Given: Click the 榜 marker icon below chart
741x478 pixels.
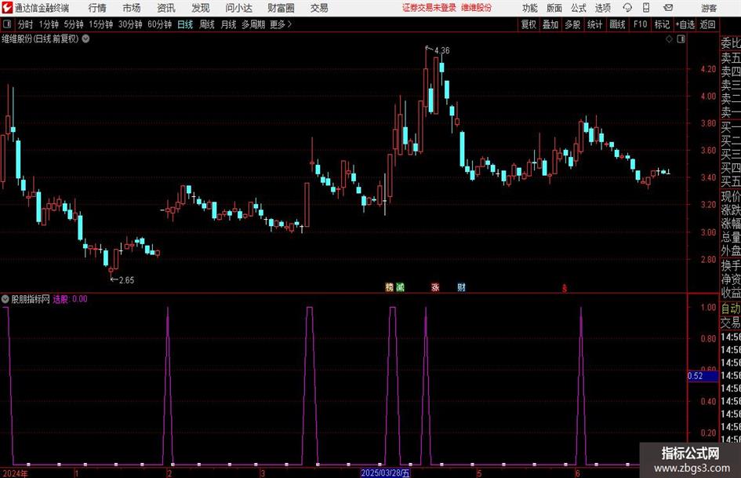Looking at the screenshot, I should (x=390, y=286).
